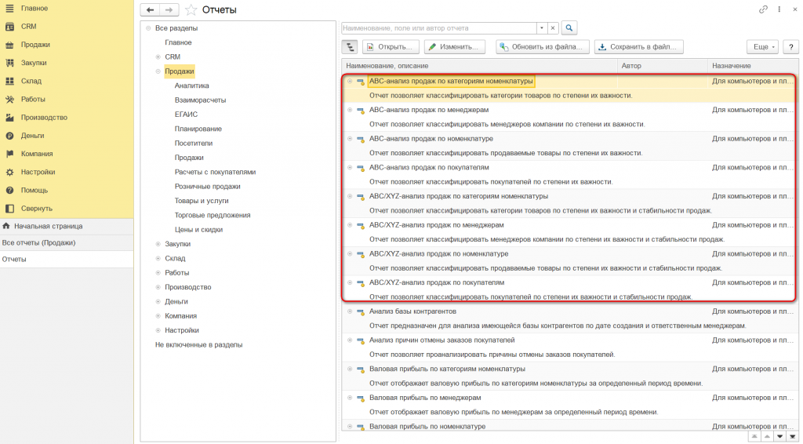Image resolution: width=803 pixels, height=444 pixels.
Task: Switch to the Отчеты tab in the open pages list
Action: click(67, 259)
